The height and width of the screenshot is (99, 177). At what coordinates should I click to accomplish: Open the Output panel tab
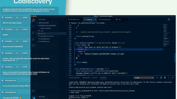[95, 78]
